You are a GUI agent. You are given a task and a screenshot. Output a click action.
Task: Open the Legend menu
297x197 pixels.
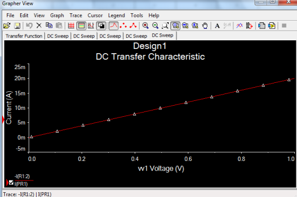[116, 15]
